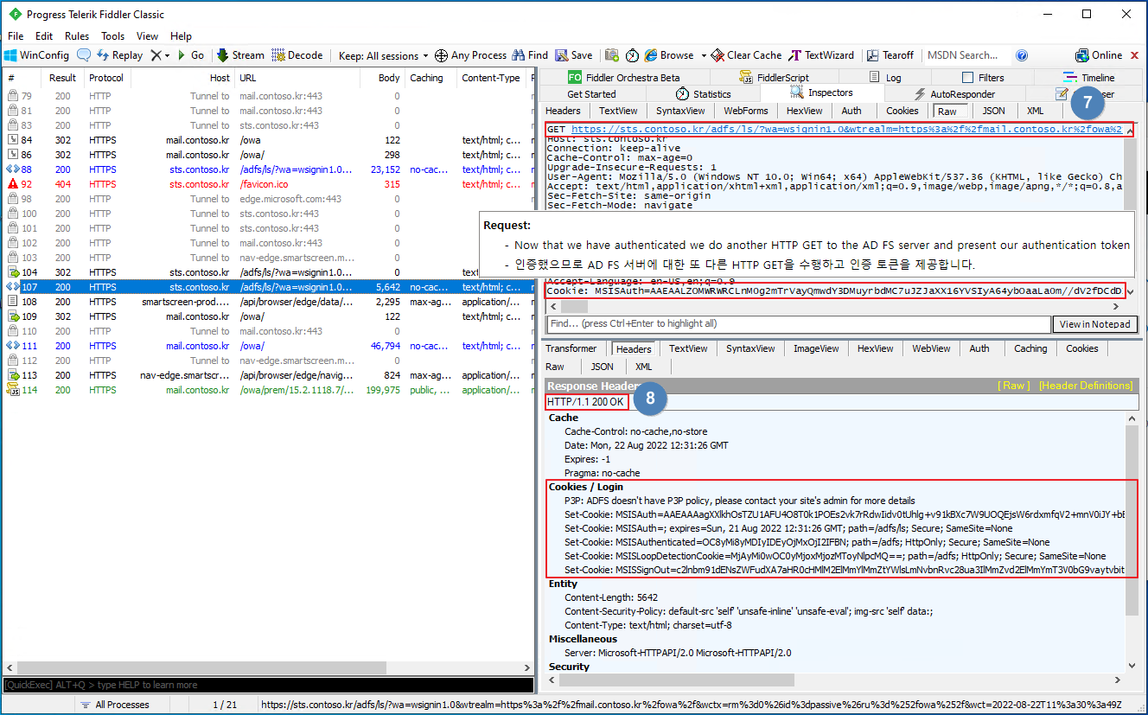Click the QuickExec command box
Screen dimensions: 1148x715
pyautogui.click(x=268, y=685)
